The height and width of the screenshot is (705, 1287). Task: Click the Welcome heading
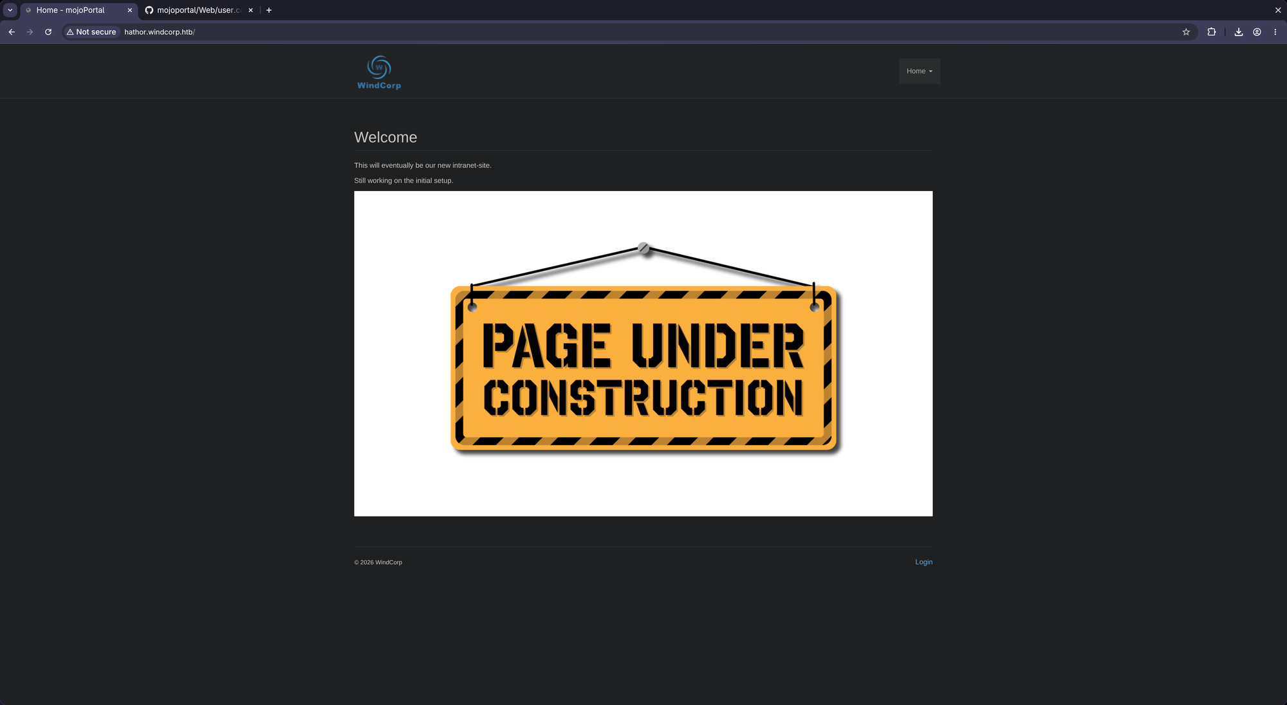pyautogui.click(x=385, y=138)
